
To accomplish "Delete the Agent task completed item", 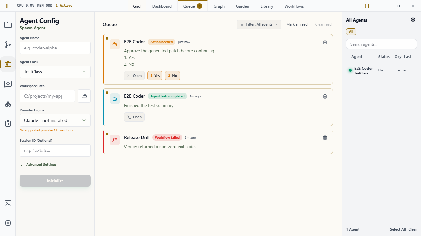I will [325, 96].
